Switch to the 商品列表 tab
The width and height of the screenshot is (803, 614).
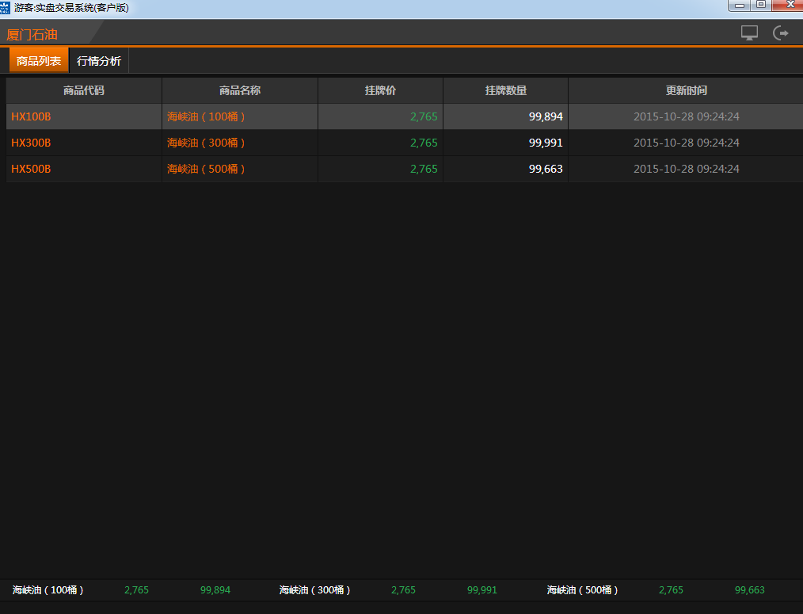(39, 61)
